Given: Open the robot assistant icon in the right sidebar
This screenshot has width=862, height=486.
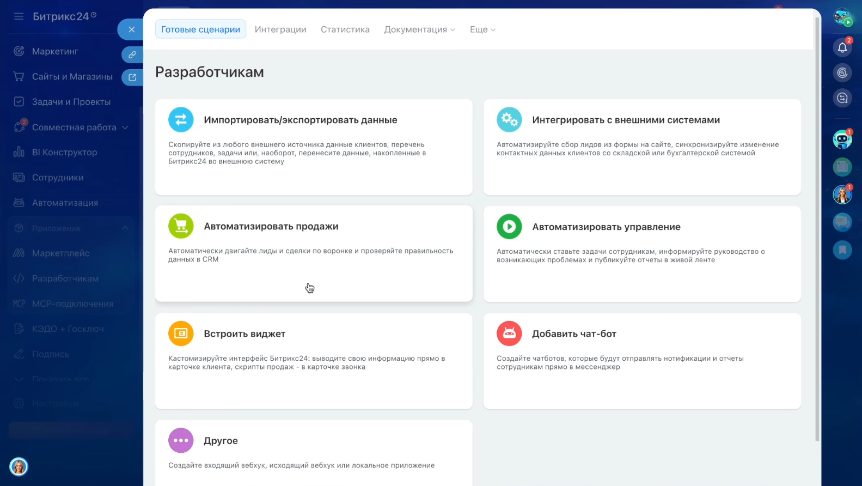Looking at the screenshot, I should tap(842, 139).
